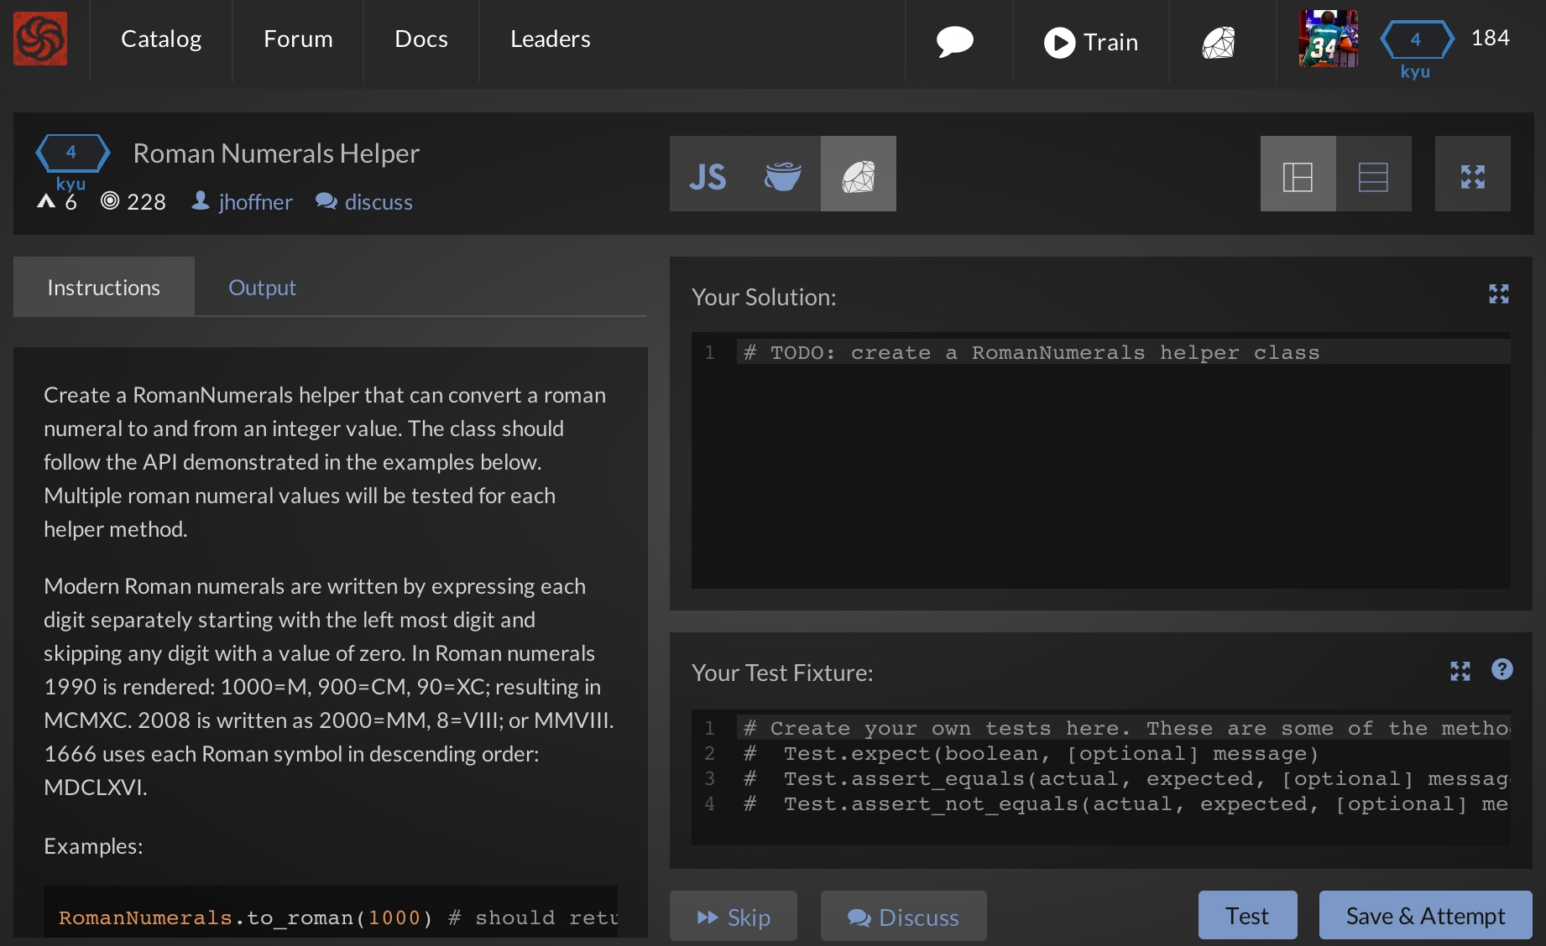
Task: Click the Codewars logo icon
Action: (x=40, y=39)
